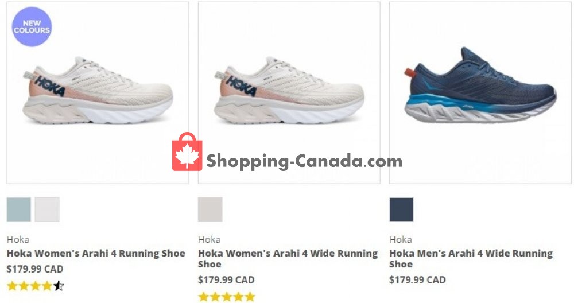View the four-and-a-half star rating reviews
The height and width of the screenshot is (303, 574).
tap(36, 286)
